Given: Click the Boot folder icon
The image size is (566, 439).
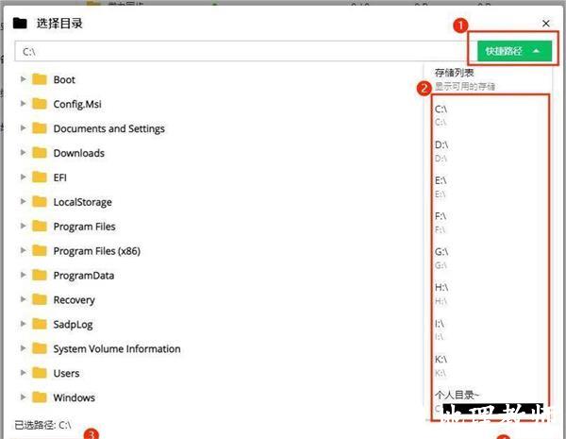Looking at the screenshot, I should tap(40, 79).
